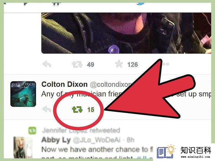This screenshot has width=215, height=161.
Task: Open the tweet photo of the jacket
Action: pyautogui.click(x=126, y=33)
